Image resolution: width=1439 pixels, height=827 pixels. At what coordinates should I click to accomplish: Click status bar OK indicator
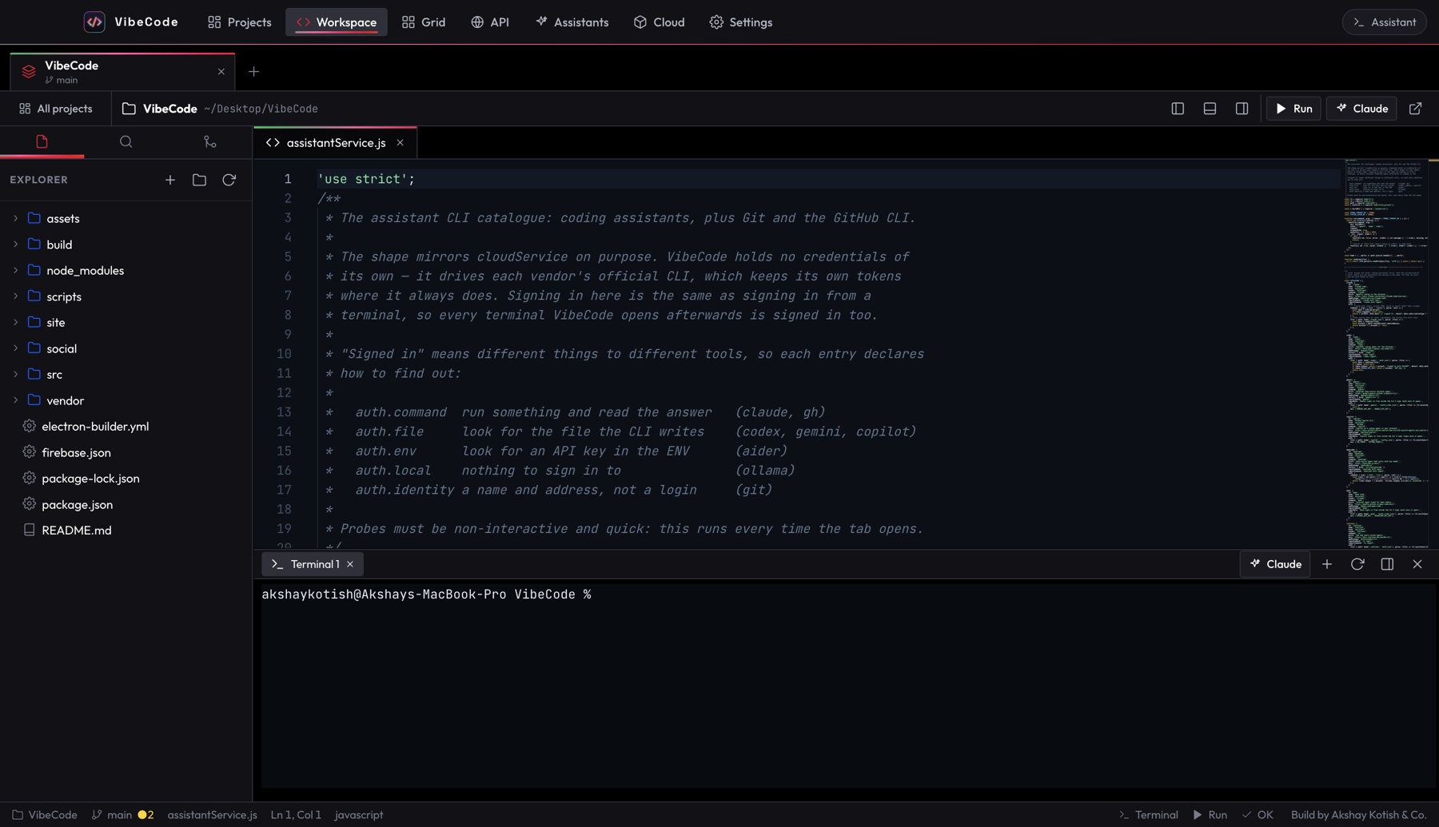click(x=1258, y=815)
